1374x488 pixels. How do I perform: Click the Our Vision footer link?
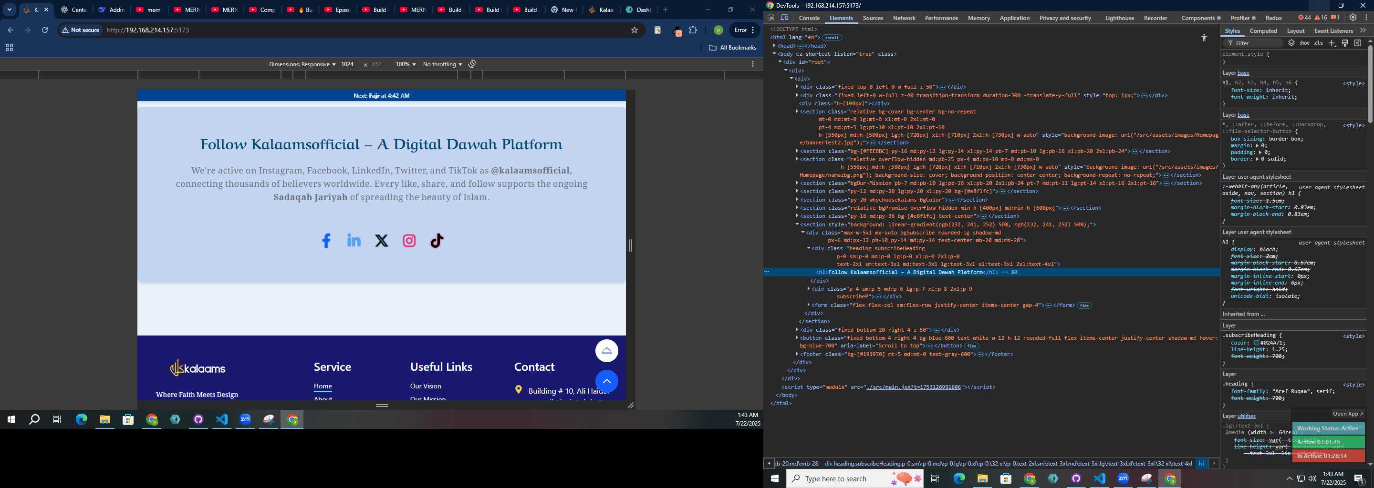[426, 386]
